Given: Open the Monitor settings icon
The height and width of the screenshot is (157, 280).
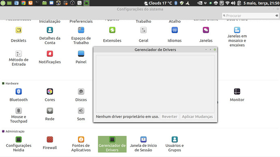Looking at the screenshot, I should 237,91.
